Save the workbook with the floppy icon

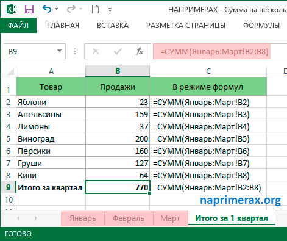(x=29, y=9)
